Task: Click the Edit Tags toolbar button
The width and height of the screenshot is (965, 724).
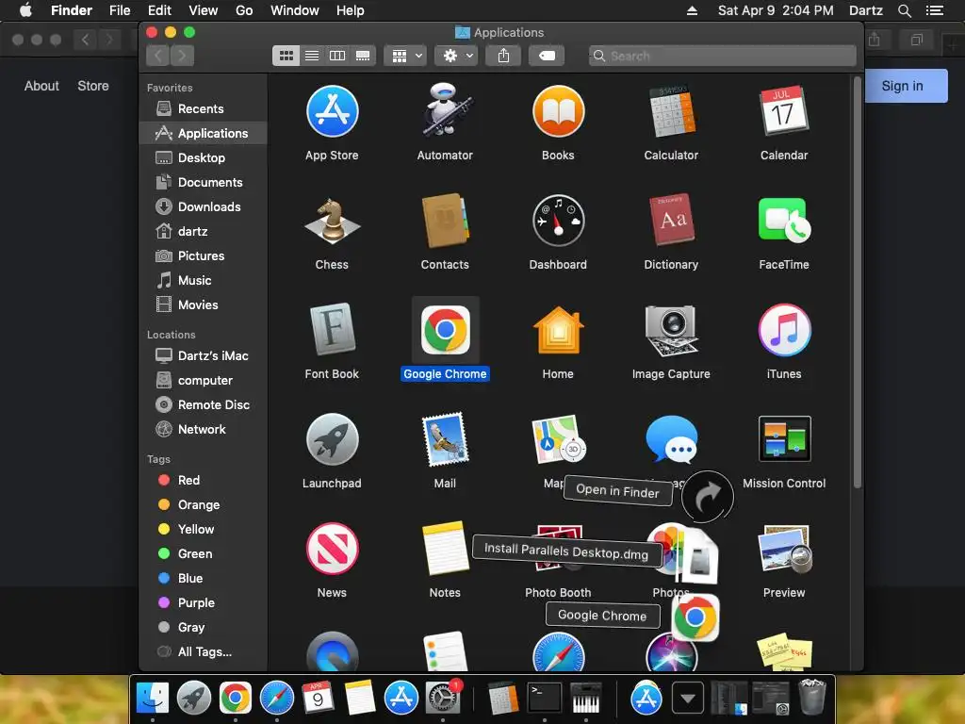Action: coord(547,56)
